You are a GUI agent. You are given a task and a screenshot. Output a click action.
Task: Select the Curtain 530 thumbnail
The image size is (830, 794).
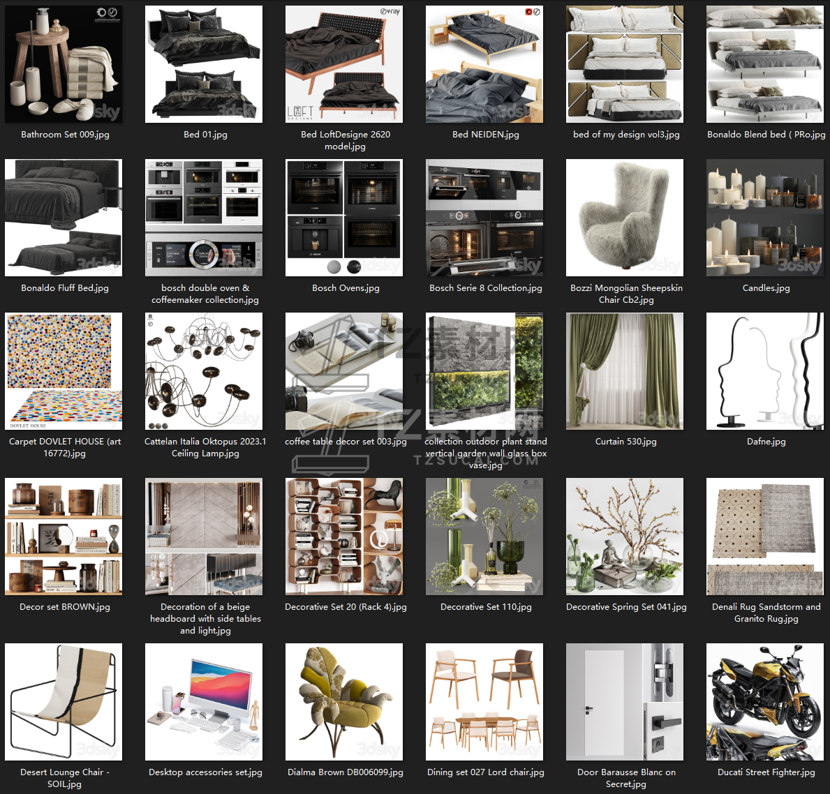pyautogui.click(x=625, y=370)
